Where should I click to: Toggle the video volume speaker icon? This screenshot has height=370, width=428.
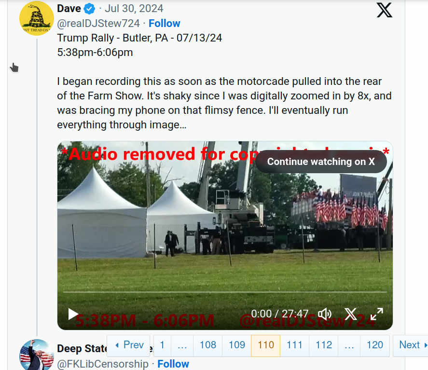[325, 314]
